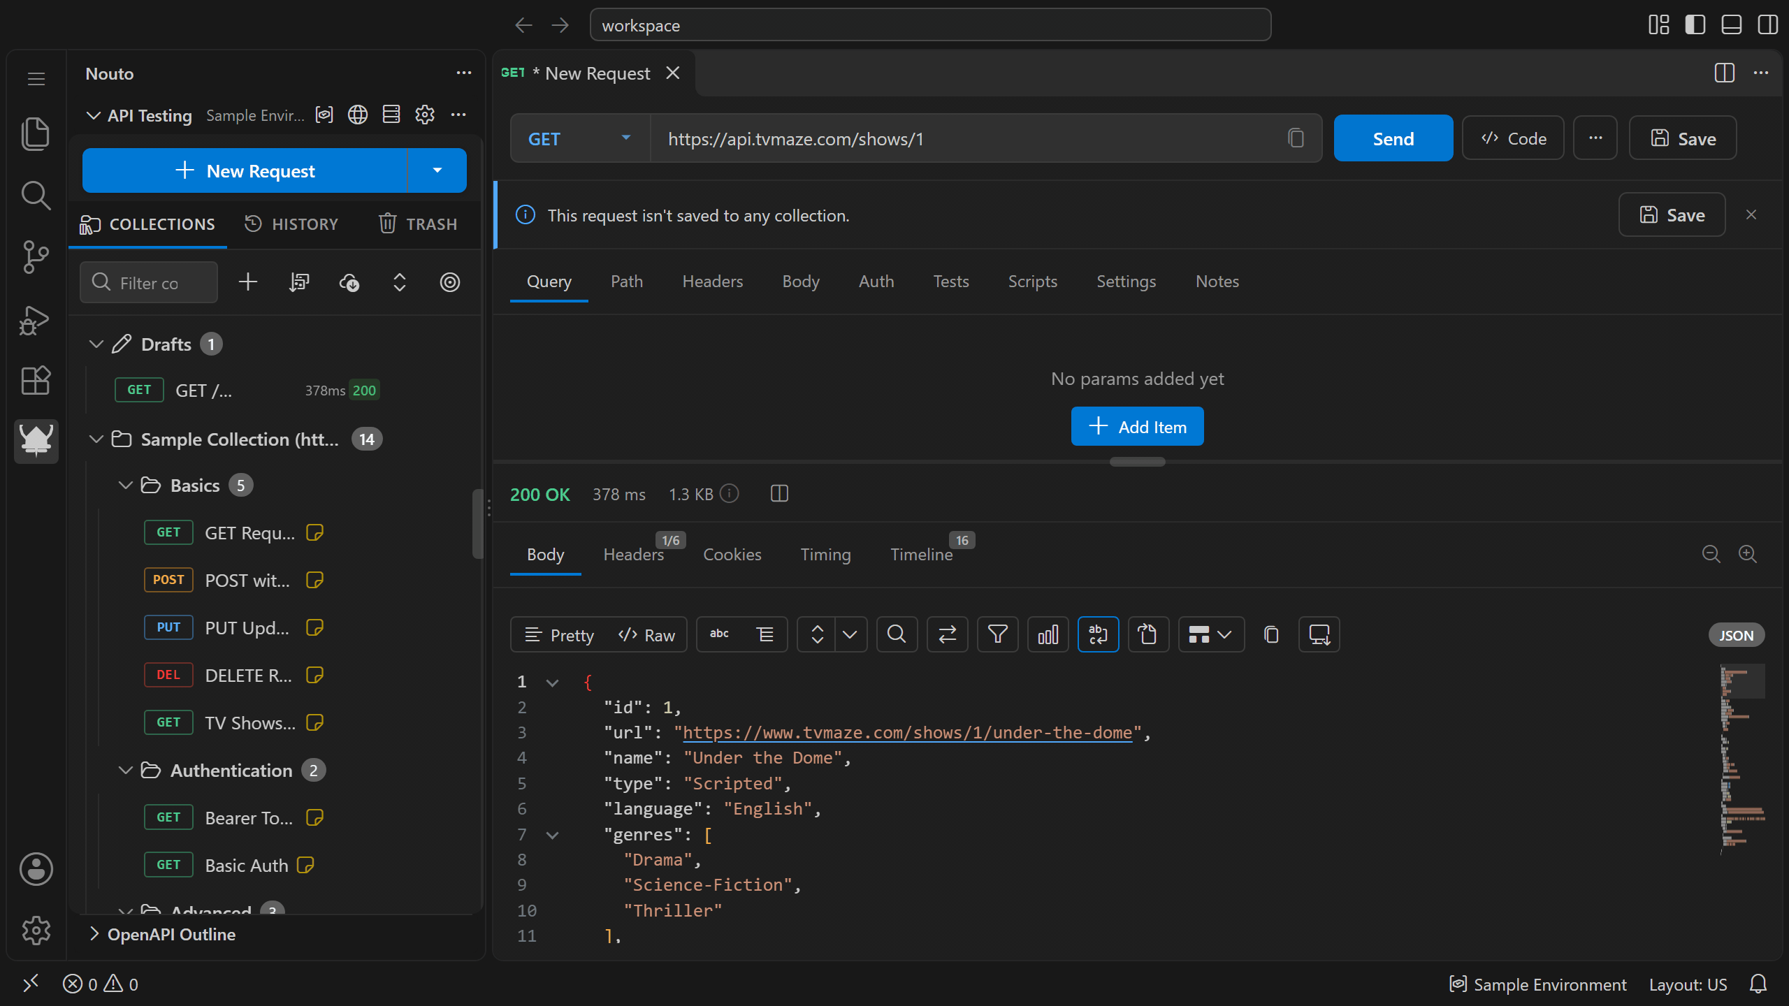Click the response size info icon
1789x1006 pixels.
tap(730, 494)
